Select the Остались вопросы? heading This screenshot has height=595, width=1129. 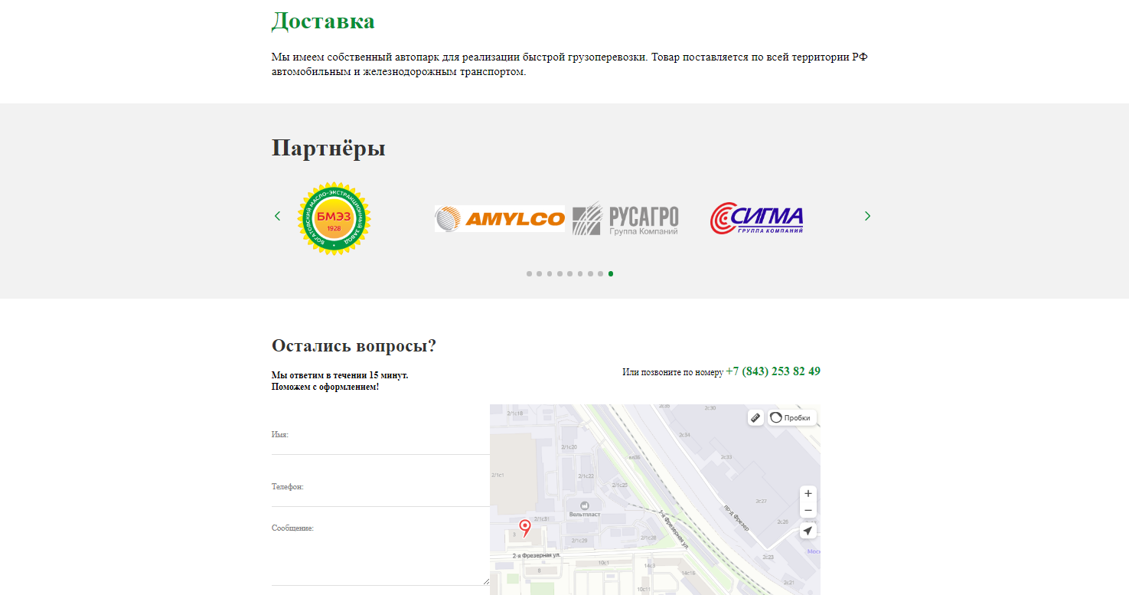pos(354,346)
